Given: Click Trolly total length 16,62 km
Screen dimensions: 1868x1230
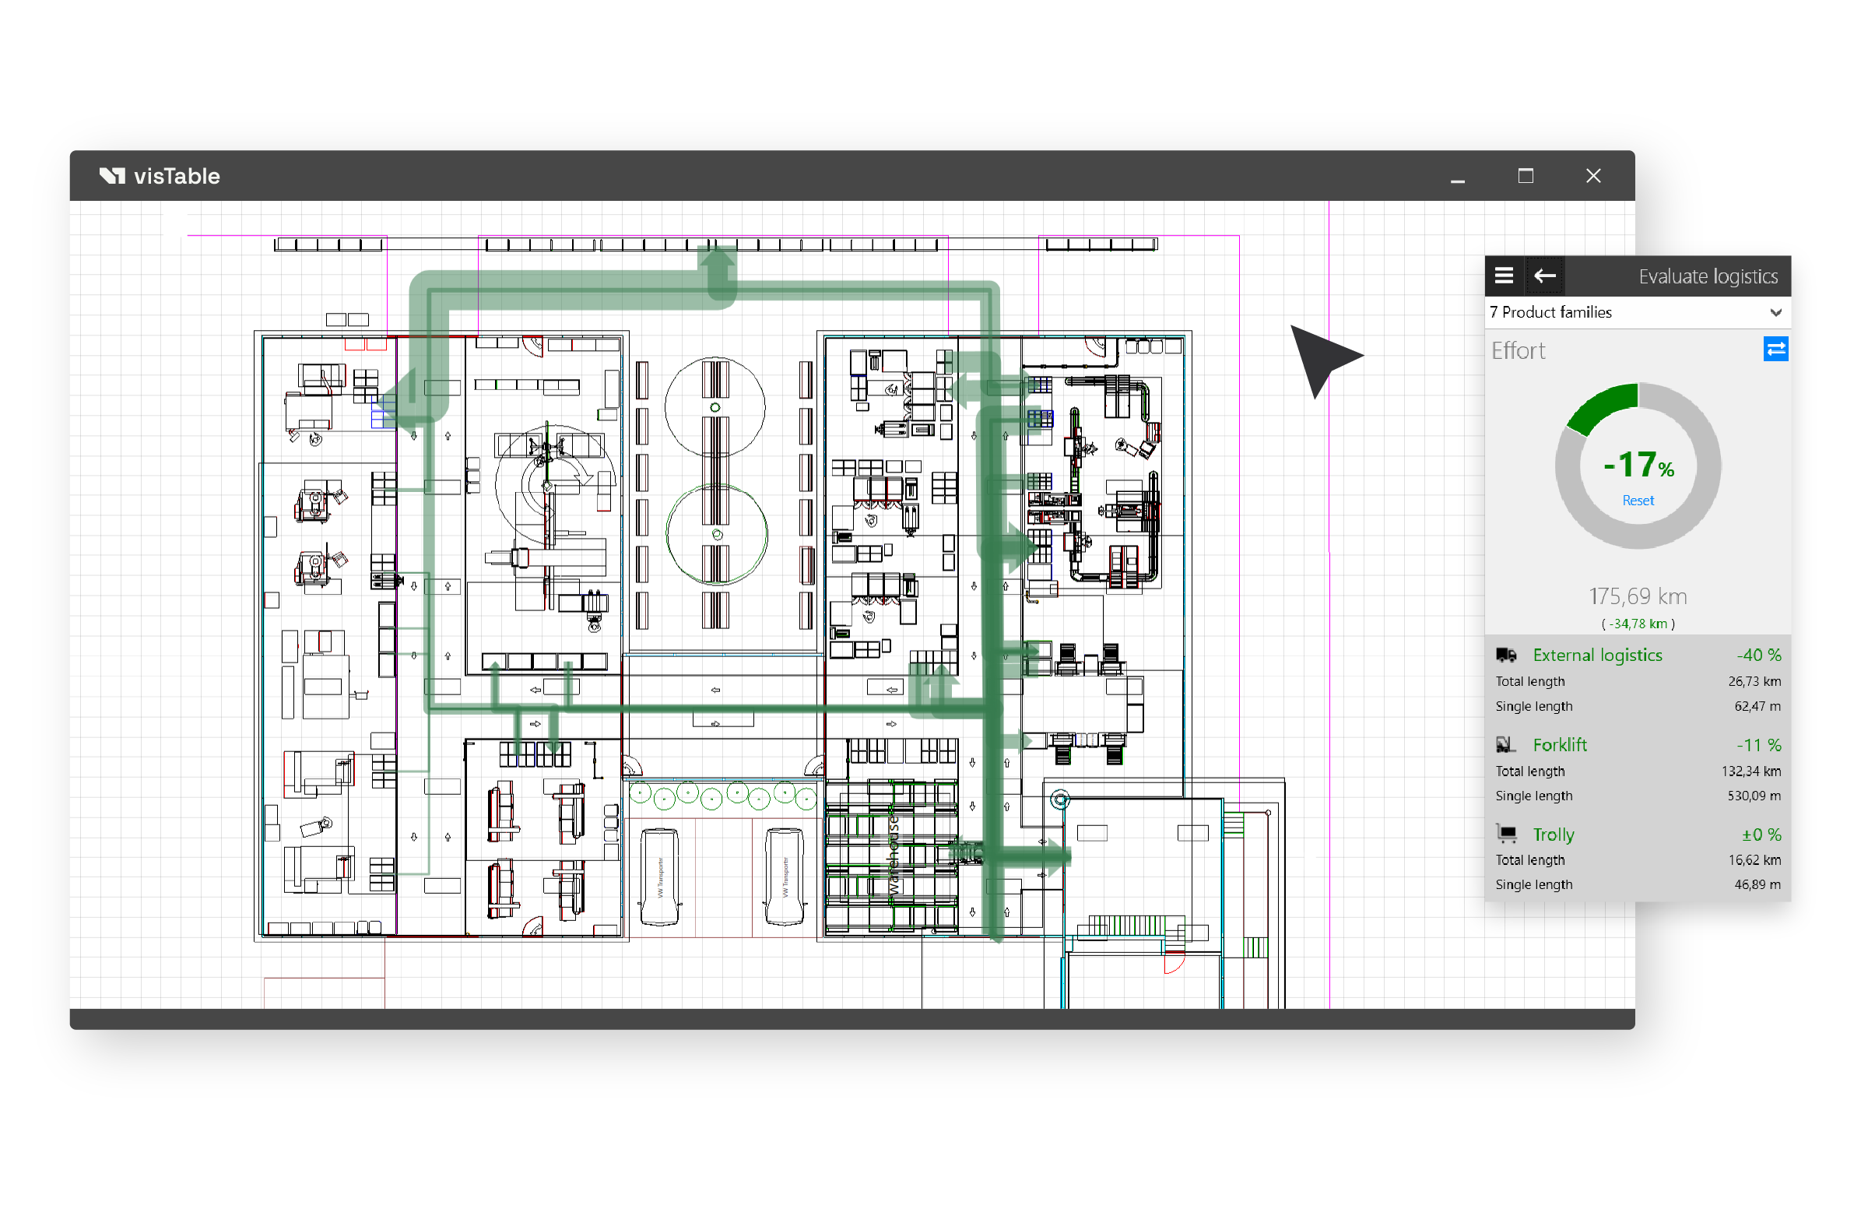Looking at the screenshot, I should (1754, 860).
